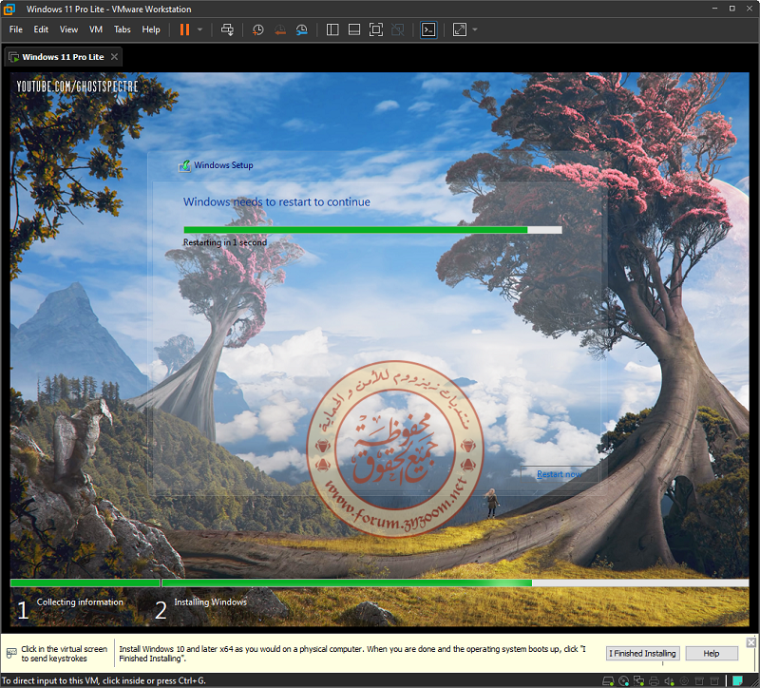Image resolution: width=760 pixels, height=688 pixels.
Task: Open the power options dropdown beside pause
Action: click(199, 29)
